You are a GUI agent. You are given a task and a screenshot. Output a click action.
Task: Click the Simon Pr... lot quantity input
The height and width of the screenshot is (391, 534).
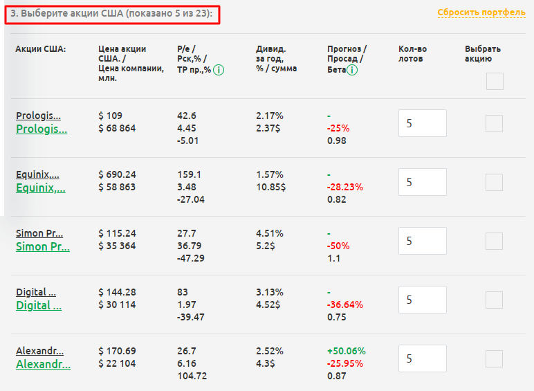click(x=423, y=241)
